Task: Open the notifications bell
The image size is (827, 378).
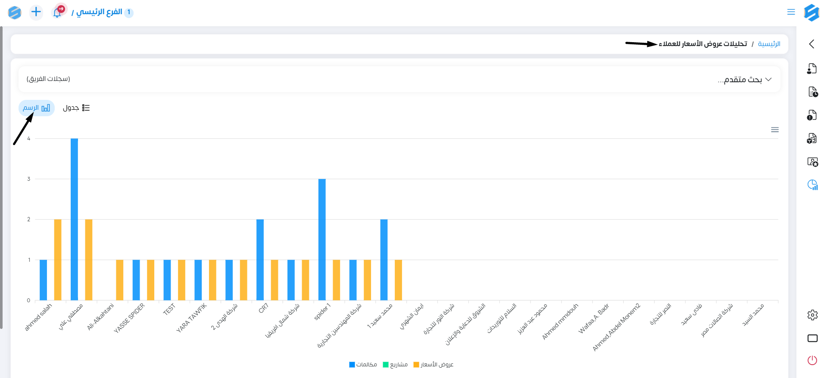Action: click(57, 12)
